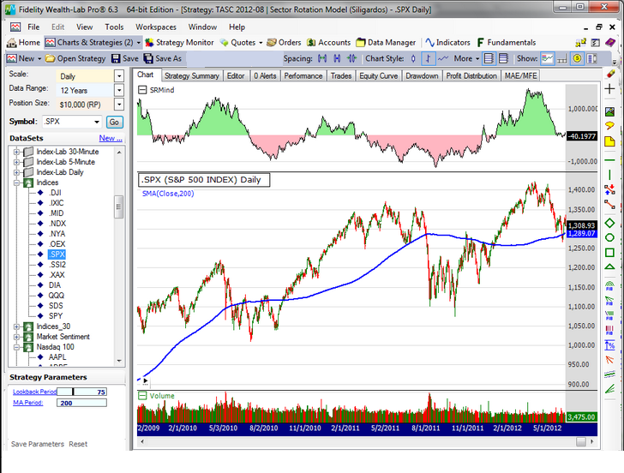The width and height of the screenshot is (624, 473).
Task: Open the Workspaces menu
Action: point(154,27)
